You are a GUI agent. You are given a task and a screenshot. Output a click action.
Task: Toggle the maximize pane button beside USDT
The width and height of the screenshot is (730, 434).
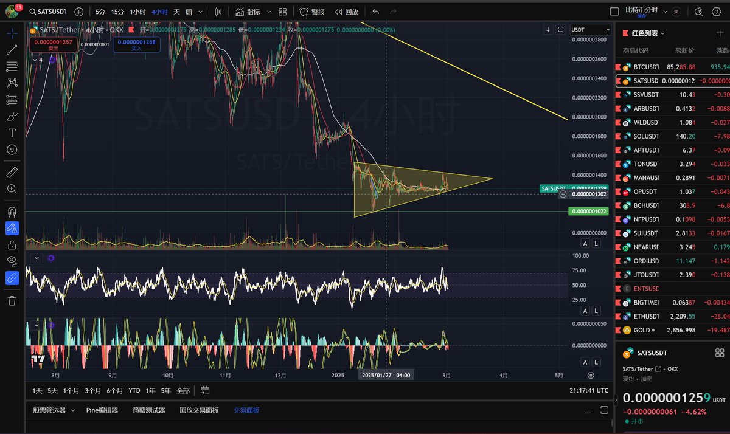tap(560, 29)
